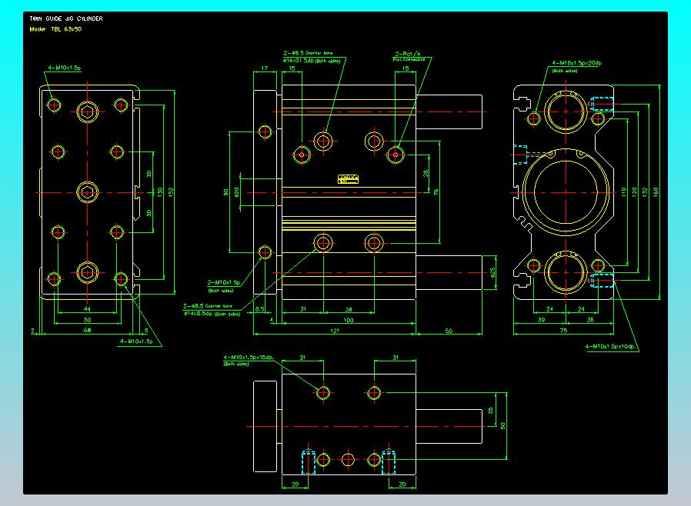The width and height of the screenshot is (691, 506).
Task: Click the 75 width dimension
Action: pyautogui.click(x=563, y=331)
